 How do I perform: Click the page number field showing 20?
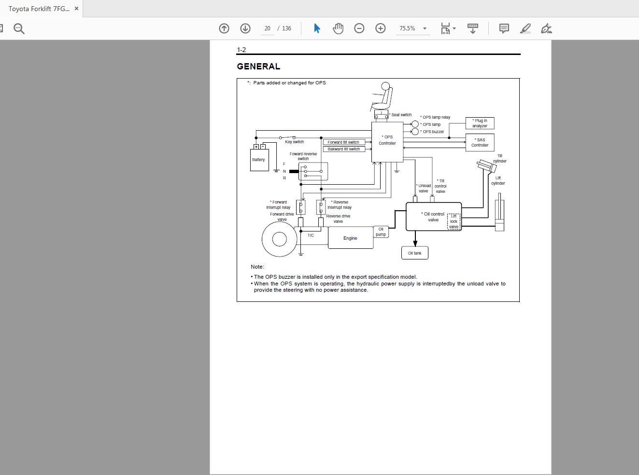point(267,28)
